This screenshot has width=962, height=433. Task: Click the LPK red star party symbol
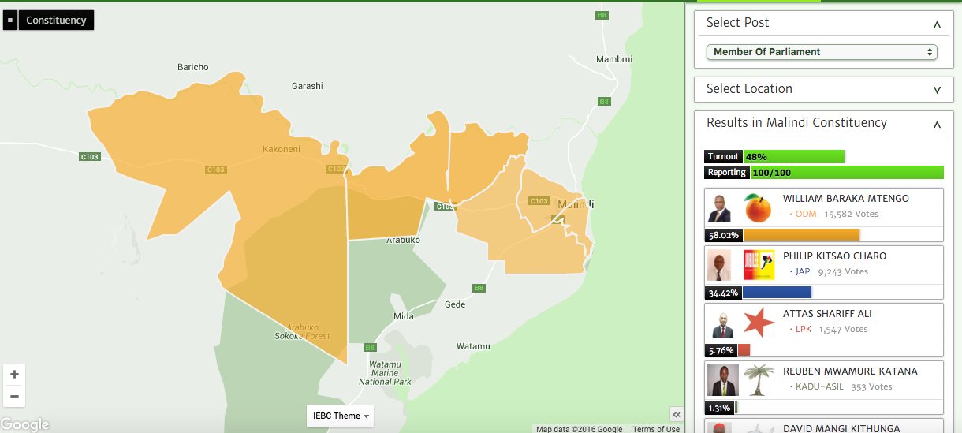click(759, 323)
